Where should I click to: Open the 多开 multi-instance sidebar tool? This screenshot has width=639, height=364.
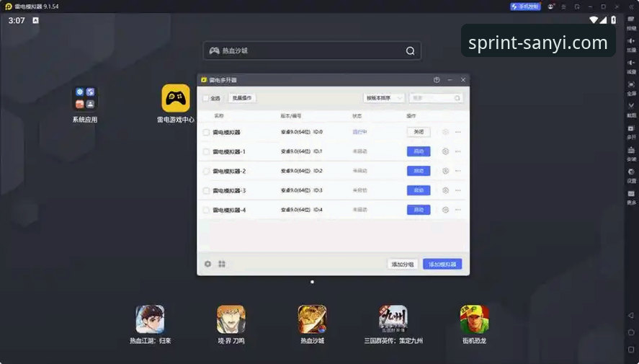tap(631, 131)
